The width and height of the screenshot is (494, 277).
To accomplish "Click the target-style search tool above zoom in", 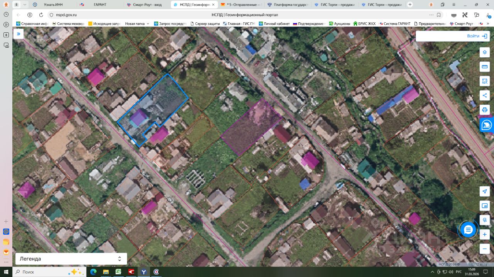I will (485, 220).
